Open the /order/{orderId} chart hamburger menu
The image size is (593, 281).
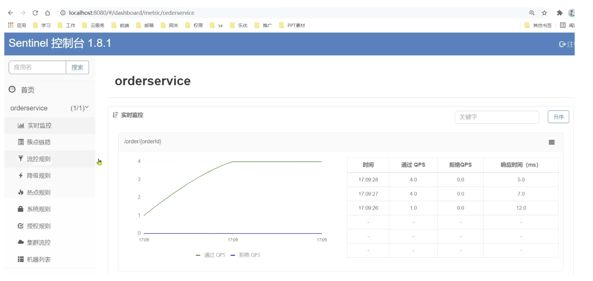pos(552,142)
